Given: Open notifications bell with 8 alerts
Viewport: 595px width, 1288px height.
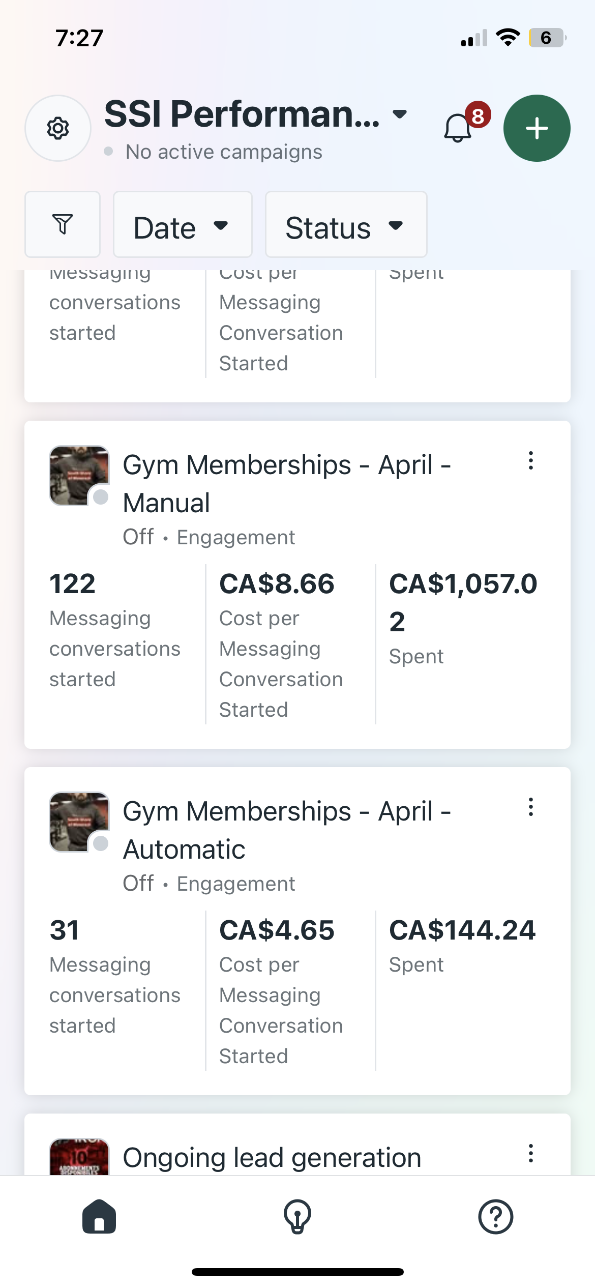Looking at the screenshot, I should click(458, 128).
